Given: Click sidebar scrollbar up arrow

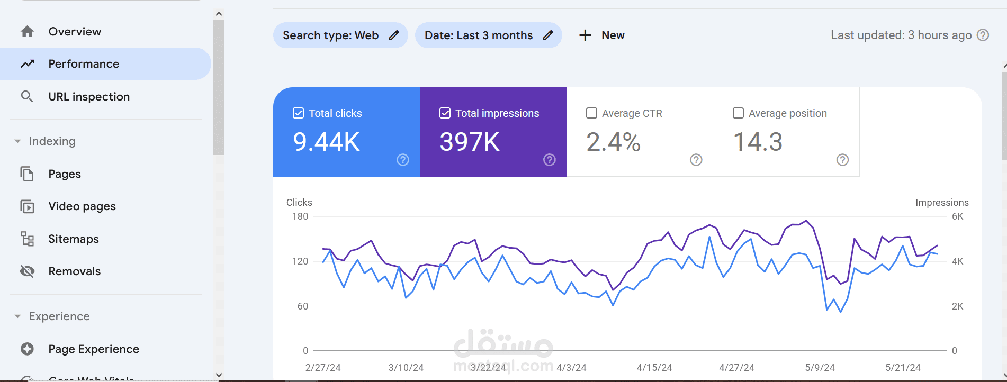Looking at the screenshot, I should point(219,14).
